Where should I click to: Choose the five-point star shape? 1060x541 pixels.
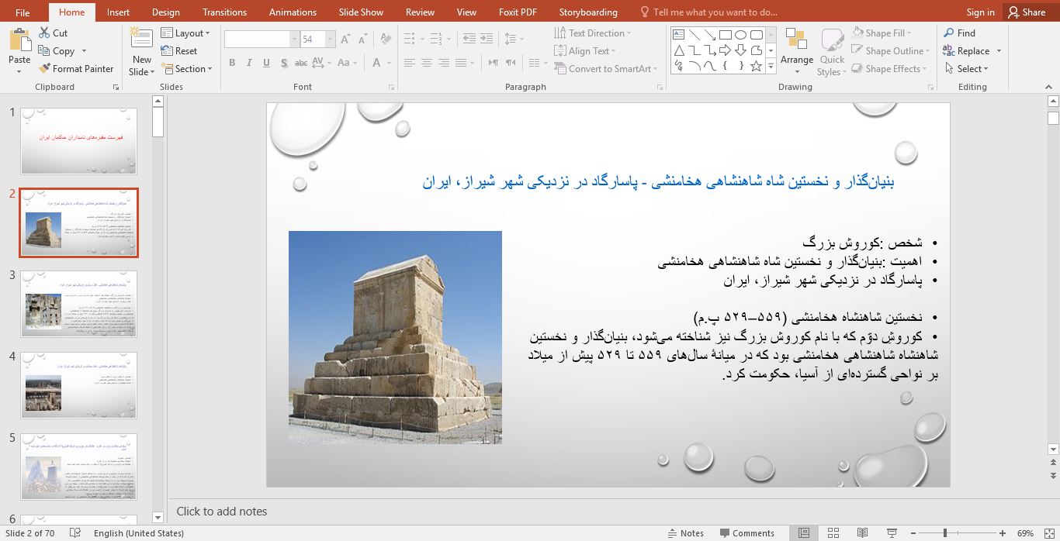point(756,66)
